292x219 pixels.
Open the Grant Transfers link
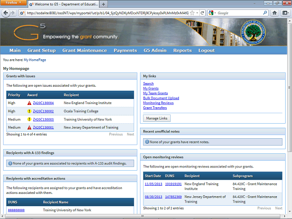155,108
